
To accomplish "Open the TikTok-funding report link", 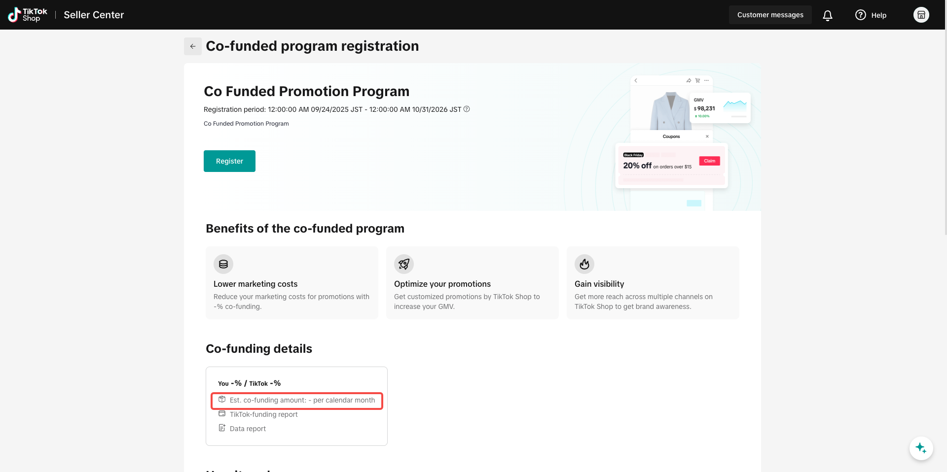I will tap(263, 414).
